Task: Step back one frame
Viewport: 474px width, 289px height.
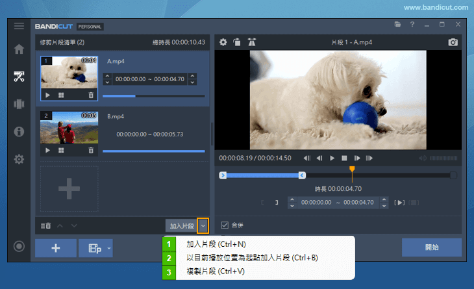Action: (x=319, y=158)
